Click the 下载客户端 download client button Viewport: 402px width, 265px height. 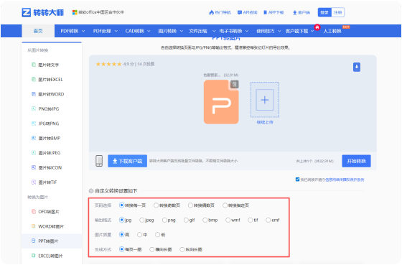(x=128, y=161)
